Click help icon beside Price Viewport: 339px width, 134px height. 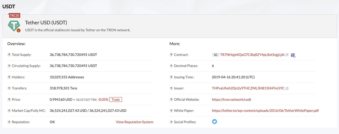point(9,99)
